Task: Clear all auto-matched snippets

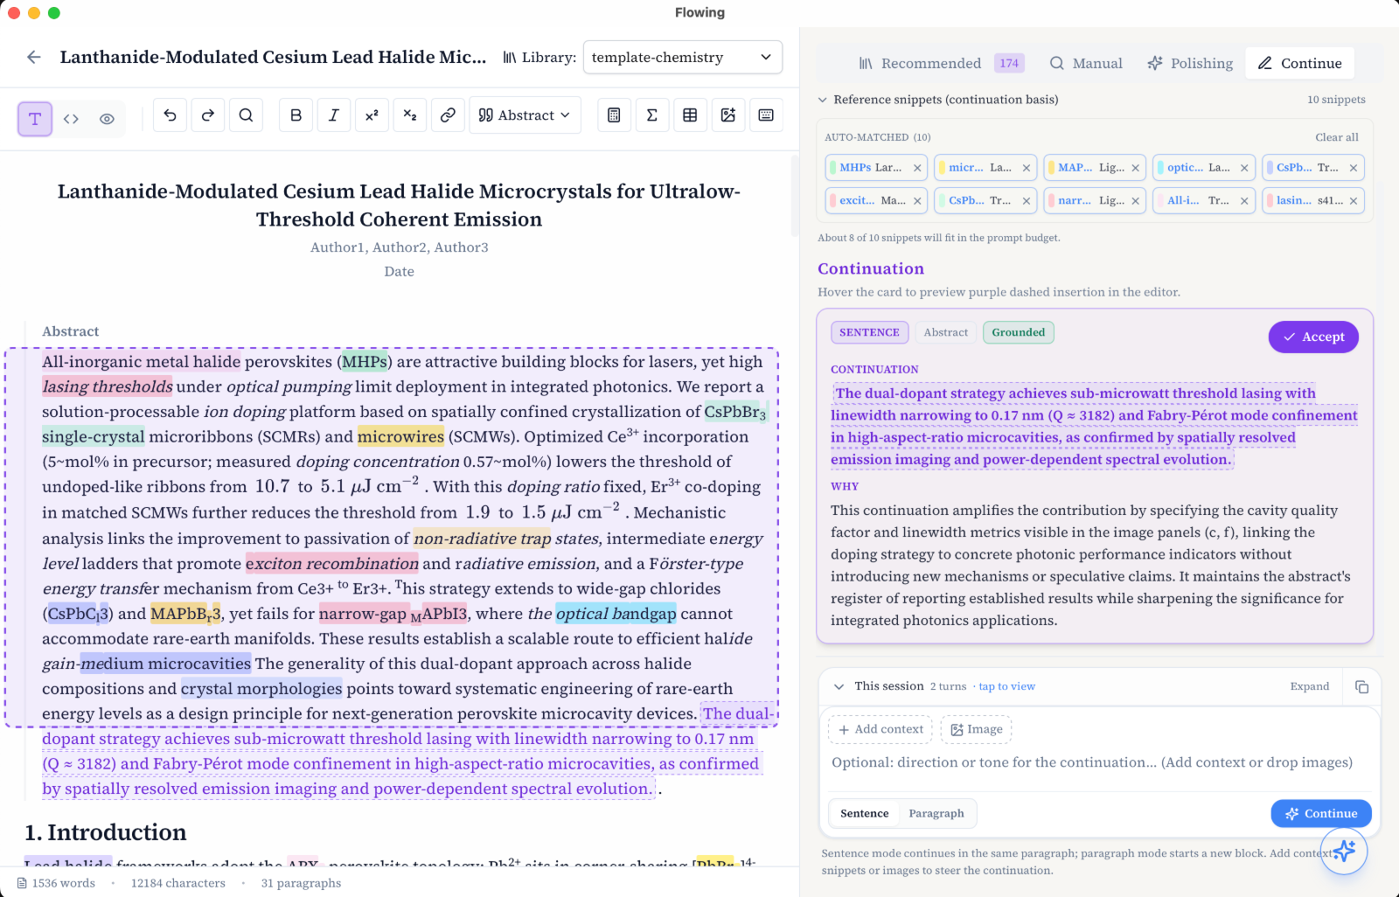Action: click(x=1337, y=137)
